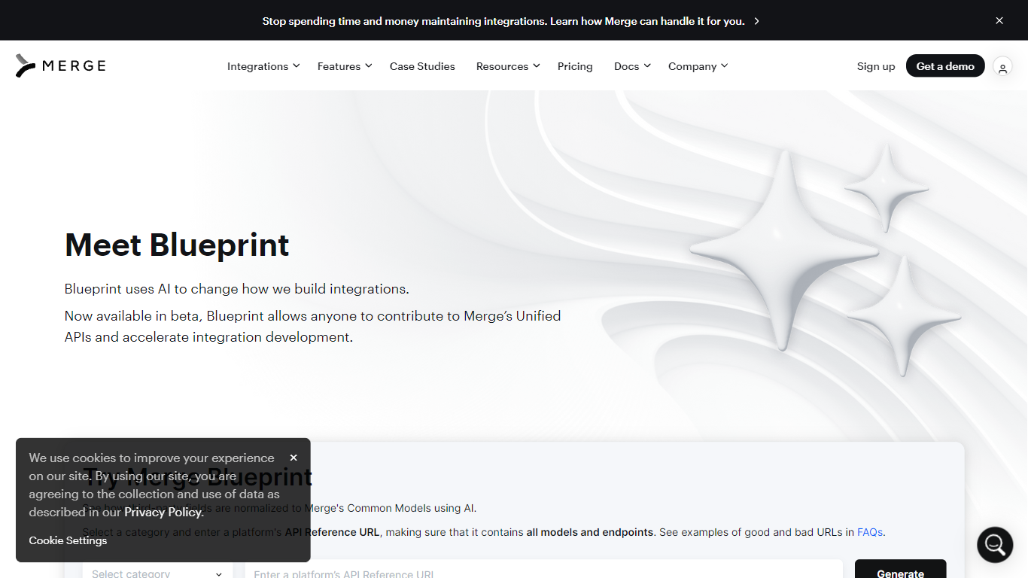Screen dimensions: 1028x578
Task: Expand the Integrations menu
Action: click(x=263, y=66)
